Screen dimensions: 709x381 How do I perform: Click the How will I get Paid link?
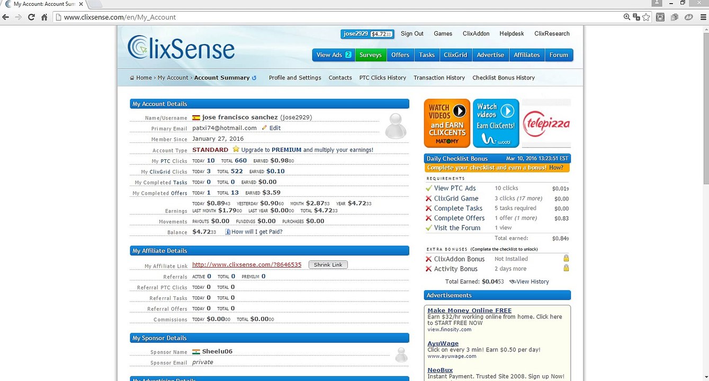[x=257, y=232]
